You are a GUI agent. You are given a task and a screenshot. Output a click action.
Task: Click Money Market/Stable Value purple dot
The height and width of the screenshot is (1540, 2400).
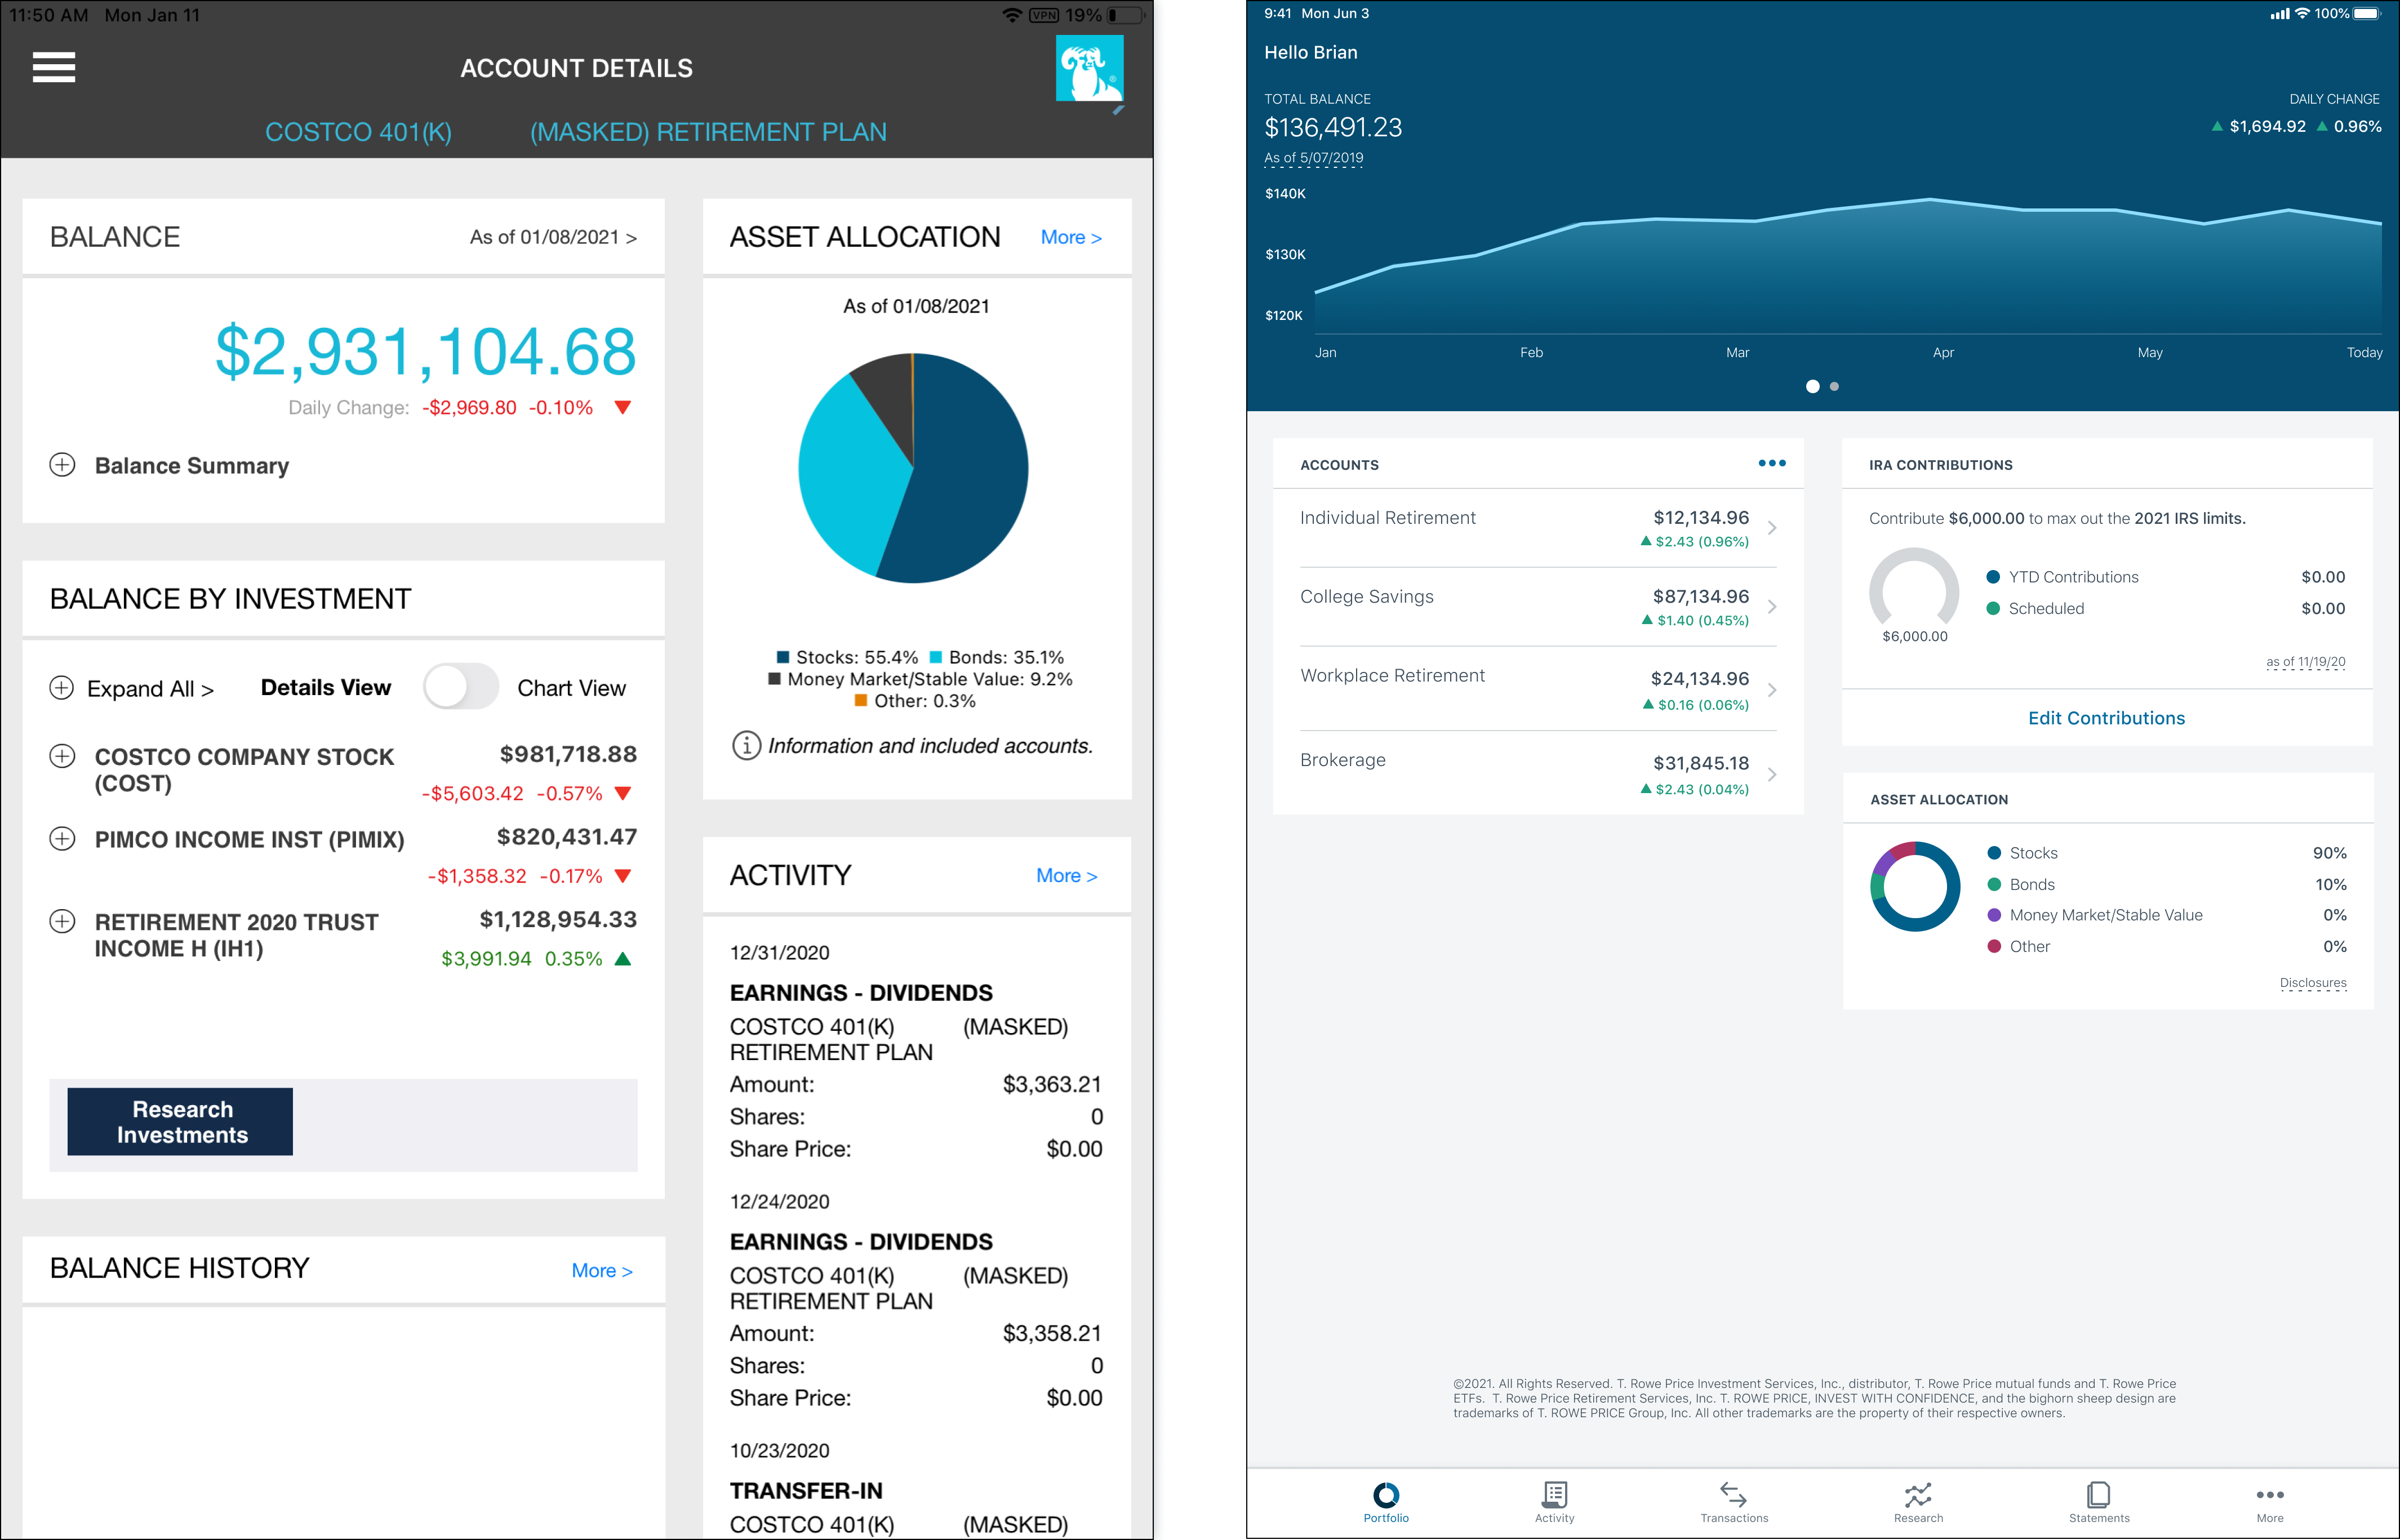pyautogui.click(x=1993, y=915)
